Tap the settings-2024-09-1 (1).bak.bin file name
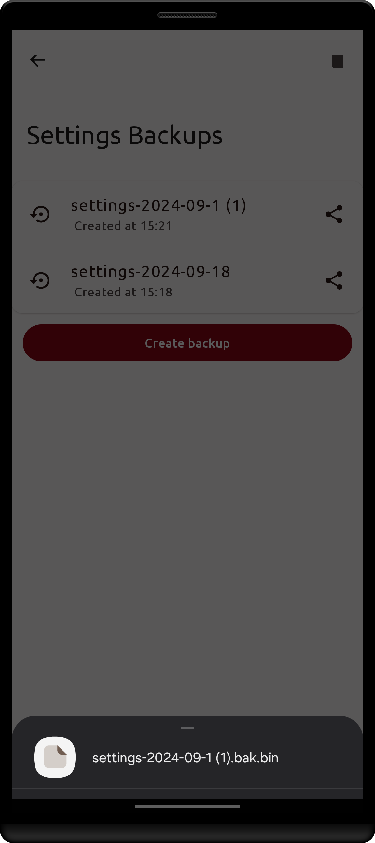 pos(185,758)
